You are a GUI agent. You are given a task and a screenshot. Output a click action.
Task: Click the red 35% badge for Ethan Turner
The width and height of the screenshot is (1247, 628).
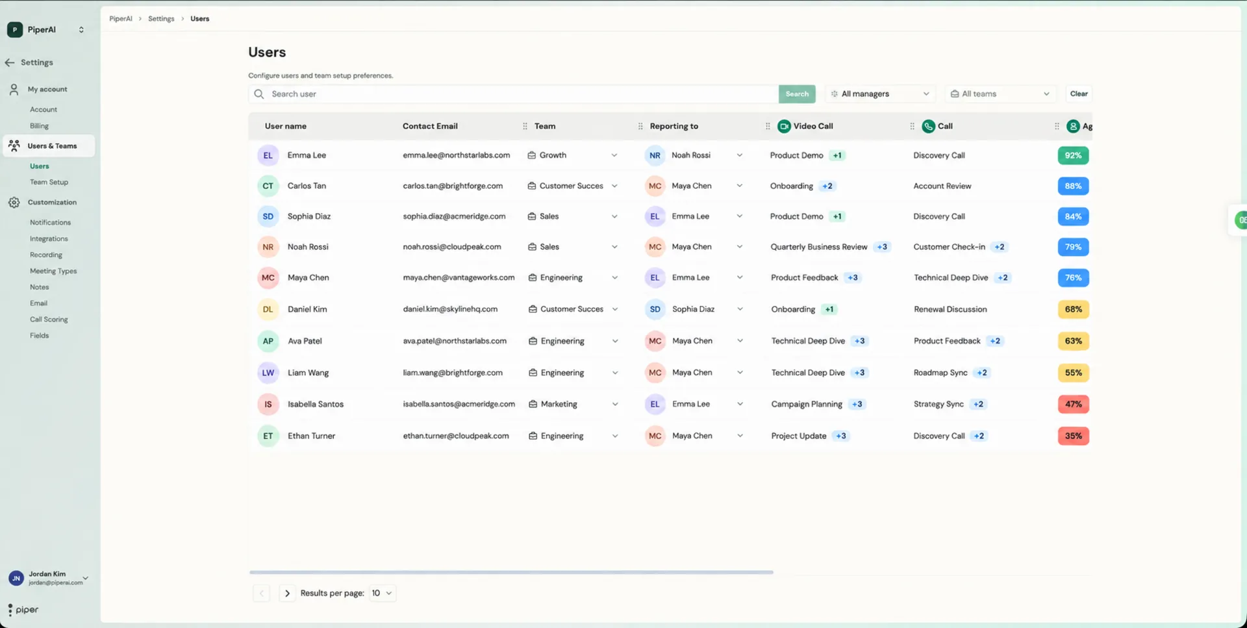(1073, 436)
